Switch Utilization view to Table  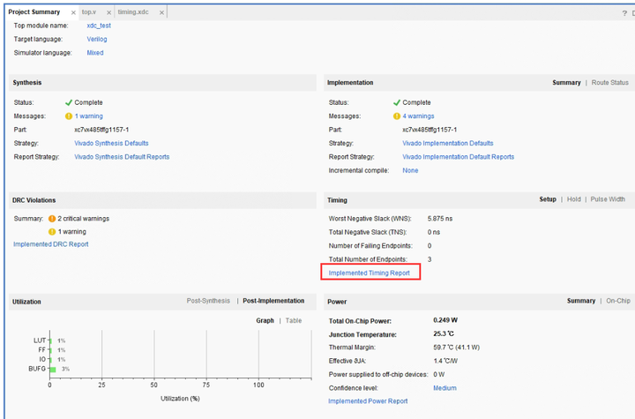[294, 320]
